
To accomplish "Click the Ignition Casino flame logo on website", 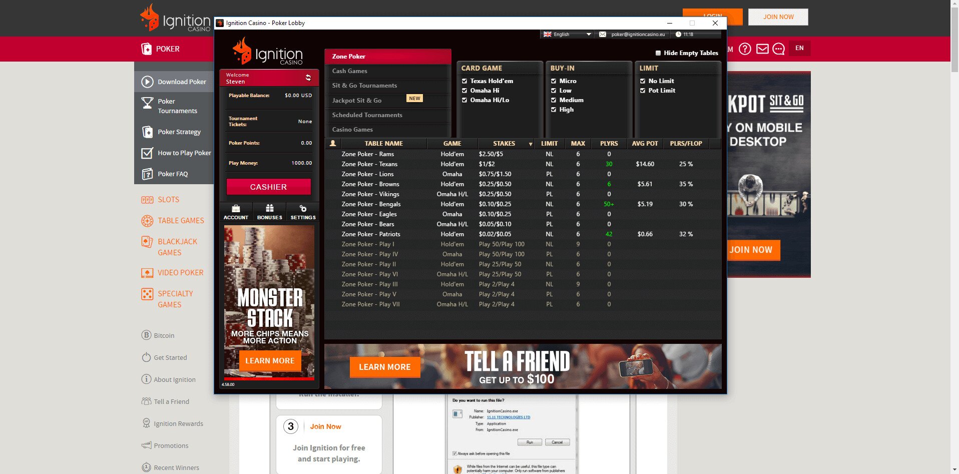I will click(175, 18).
